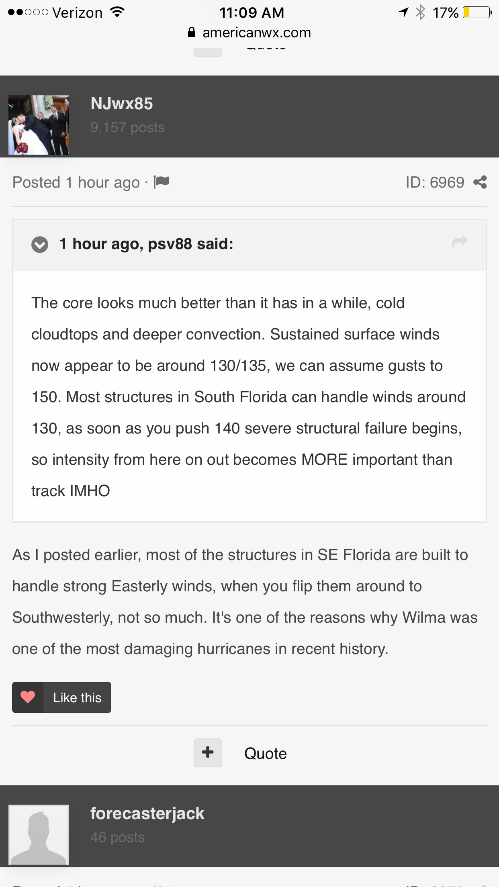Share post ID 6969 via share icon

[480, 182]
